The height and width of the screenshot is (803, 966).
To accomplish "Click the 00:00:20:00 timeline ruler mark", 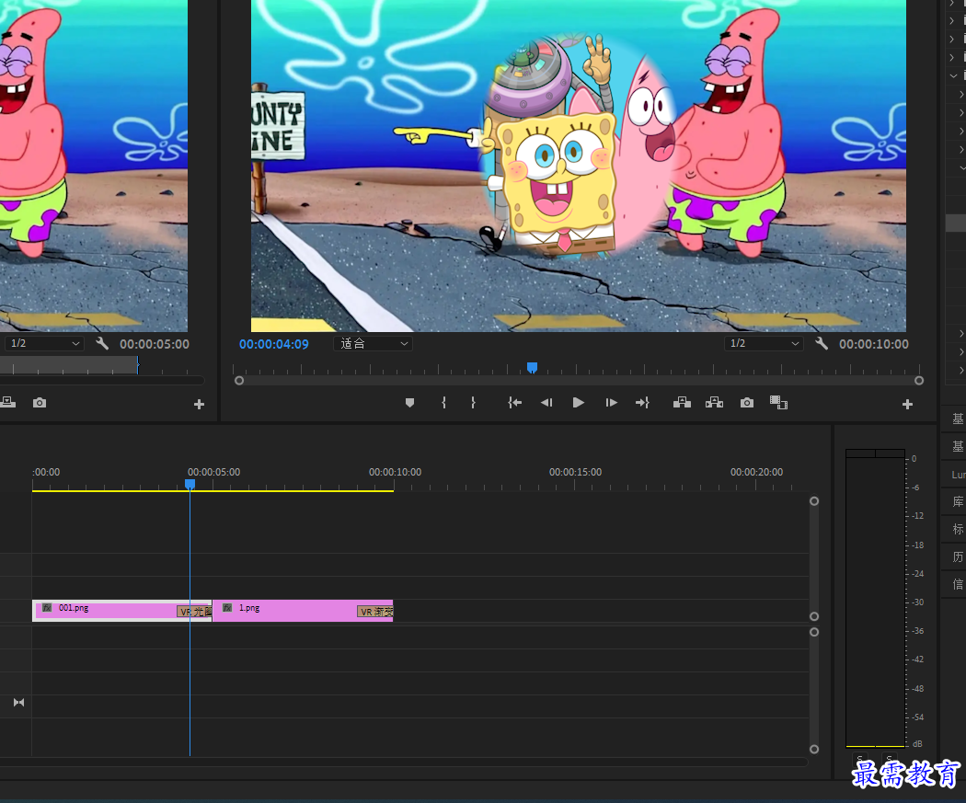I will click(756, 472).
